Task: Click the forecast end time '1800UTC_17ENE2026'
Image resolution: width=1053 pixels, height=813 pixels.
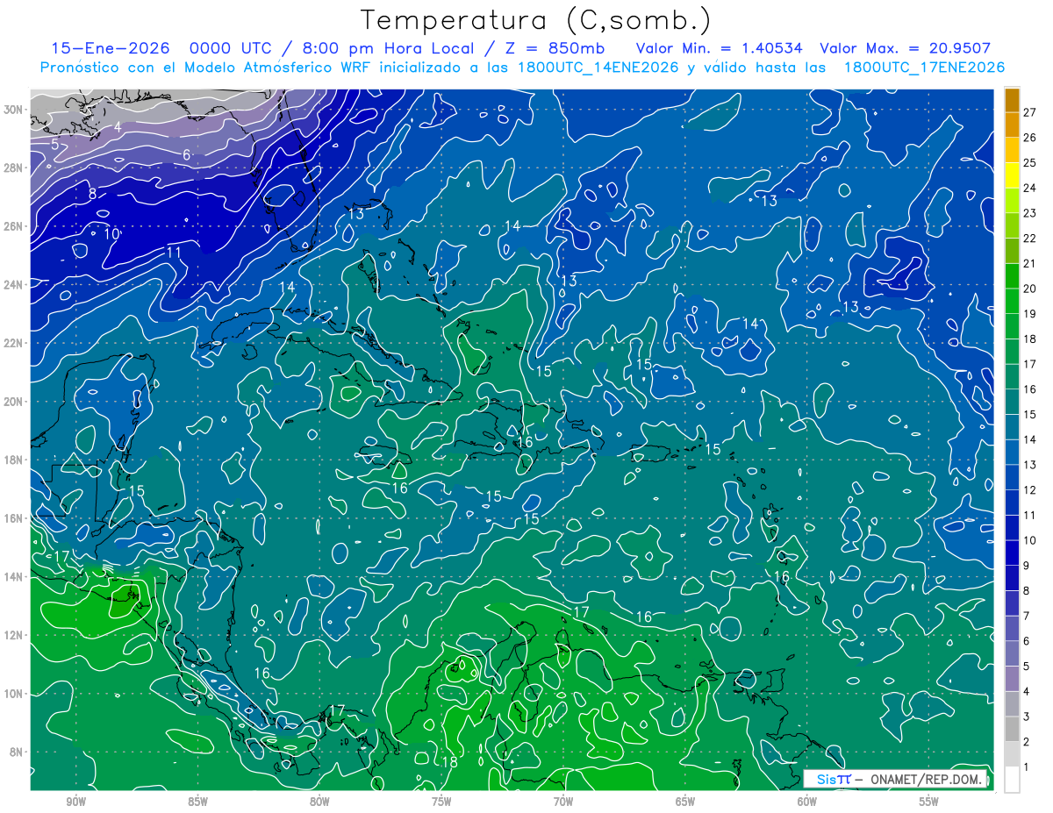Action: 924,68
